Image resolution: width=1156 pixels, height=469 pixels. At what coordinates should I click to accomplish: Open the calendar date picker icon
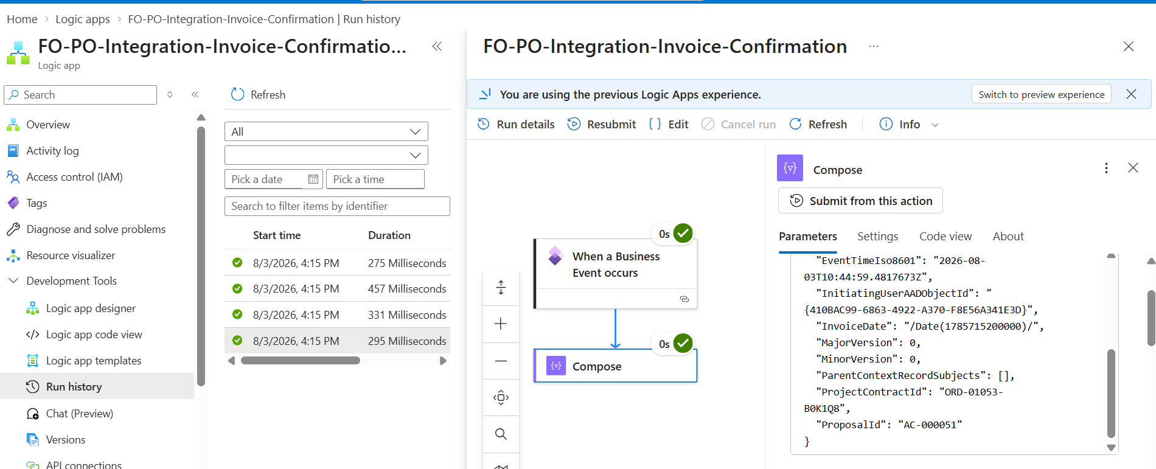point(313,179)
